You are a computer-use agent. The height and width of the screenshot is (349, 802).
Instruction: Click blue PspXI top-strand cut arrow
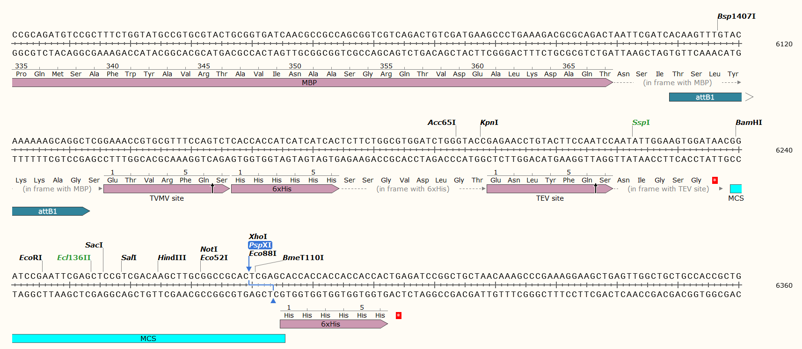coord(249,269)
